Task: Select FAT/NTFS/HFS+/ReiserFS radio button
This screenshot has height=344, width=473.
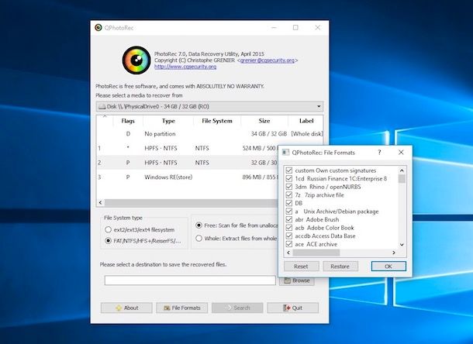Action: coord(108,241)
